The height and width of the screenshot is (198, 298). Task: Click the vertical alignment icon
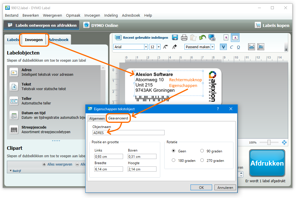pyautogui.click(x=251, y=47)
